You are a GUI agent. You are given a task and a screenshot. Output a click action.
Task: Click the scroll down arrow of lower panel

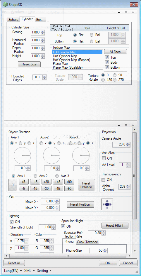(x=135, y=251)
